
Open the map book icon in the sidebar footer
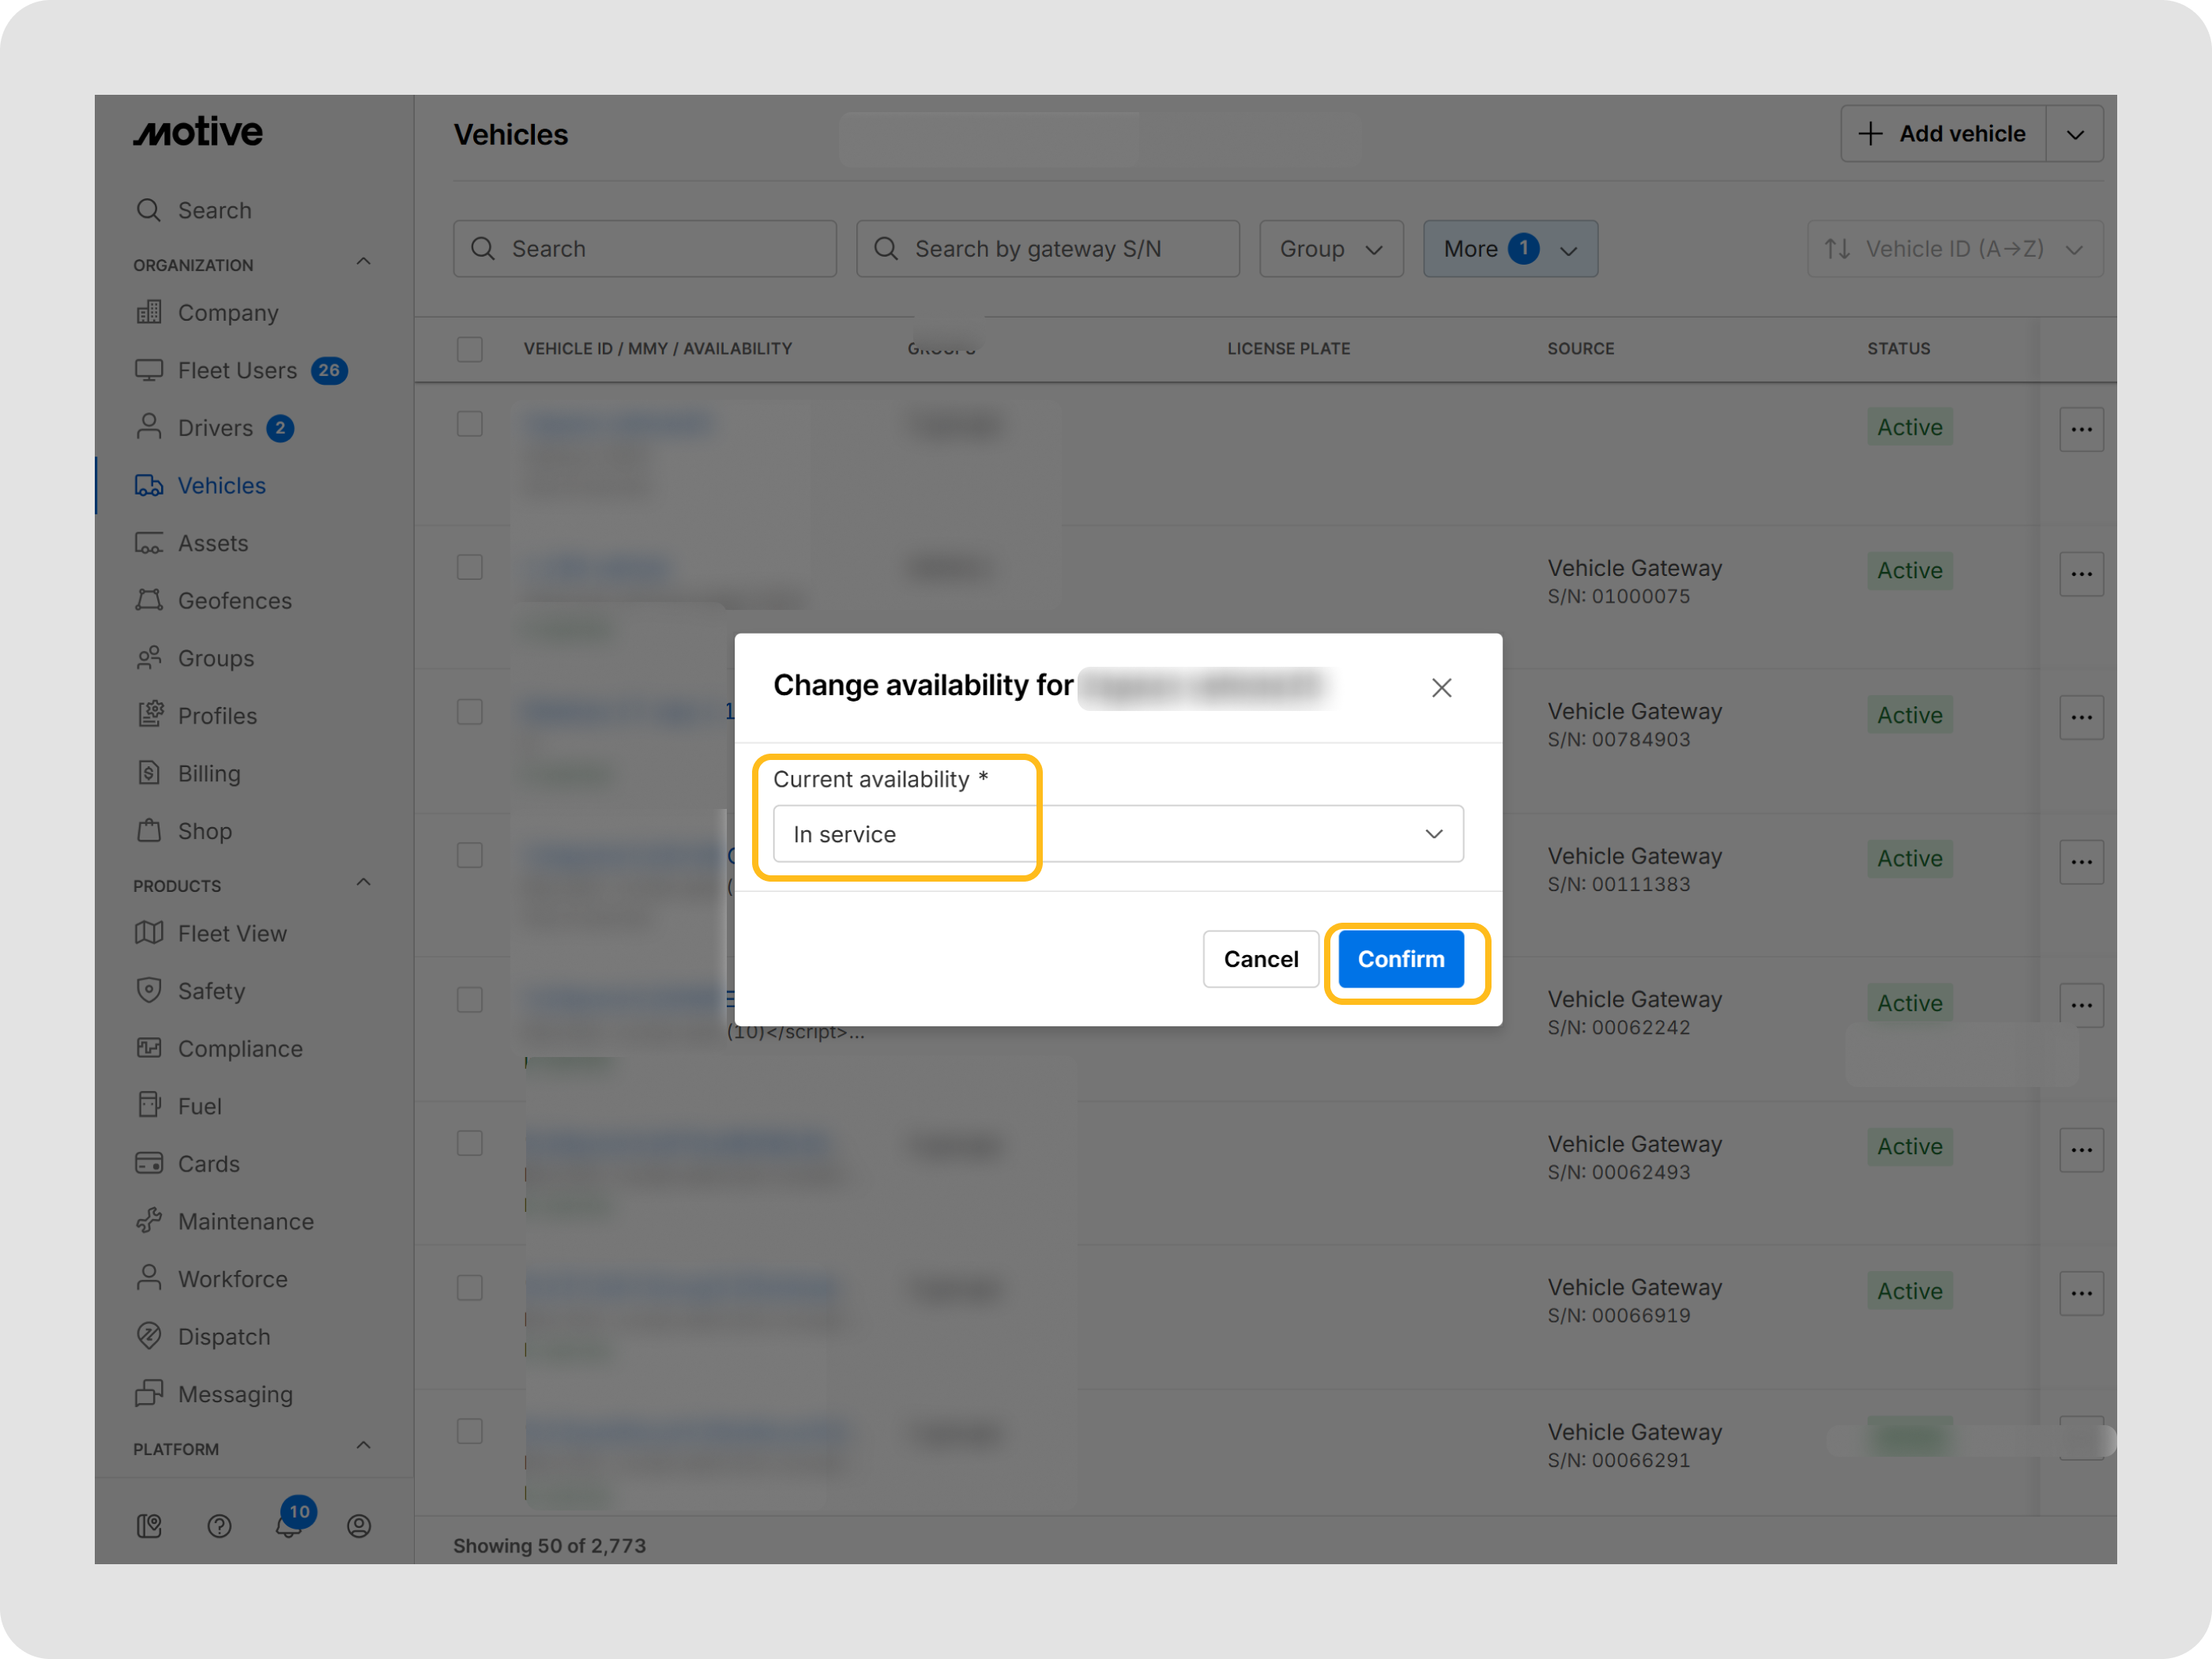149,1526
